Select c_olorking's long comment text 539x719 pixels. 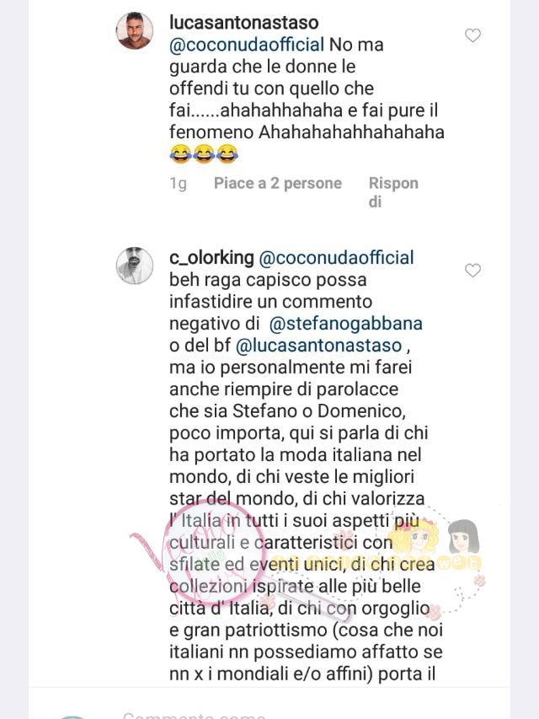pos(306,465)
